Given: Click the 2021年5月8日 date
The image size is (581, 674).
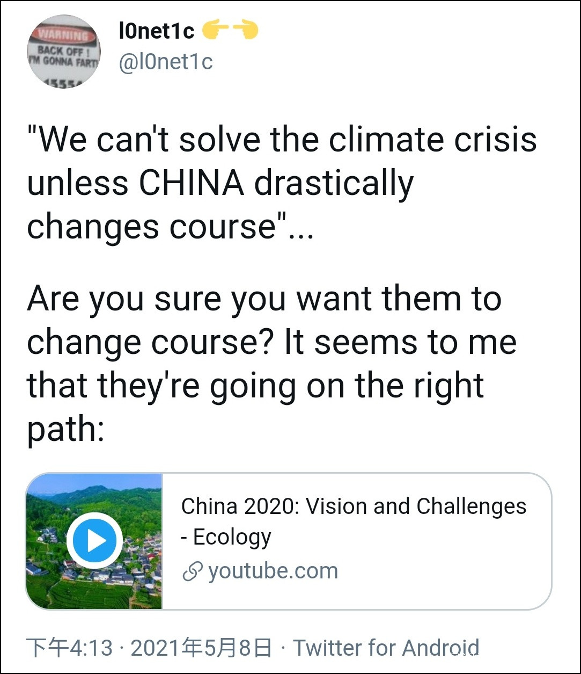Looking at the screenshot, I should tap(201, 648).
